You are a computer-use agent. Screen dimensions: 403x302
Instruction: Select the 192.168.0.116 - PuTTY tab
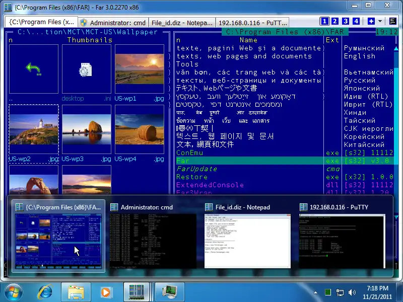[252, 23]
